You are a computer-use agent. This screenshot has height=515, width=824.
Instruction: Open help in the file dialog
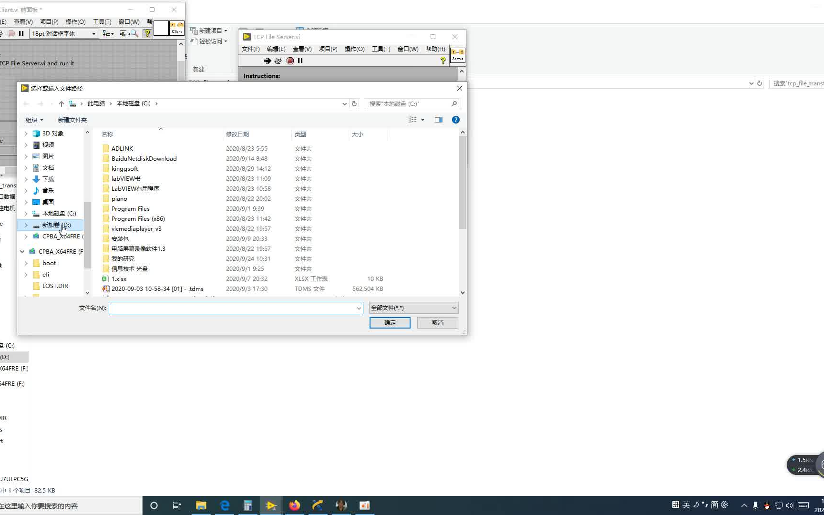(456, 120)
